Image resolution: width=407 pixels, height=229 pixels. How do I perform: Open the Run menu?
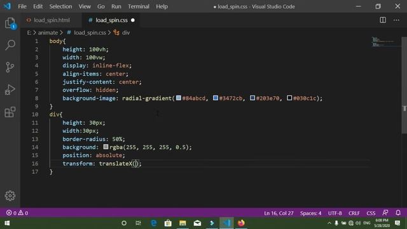point(116,6)
